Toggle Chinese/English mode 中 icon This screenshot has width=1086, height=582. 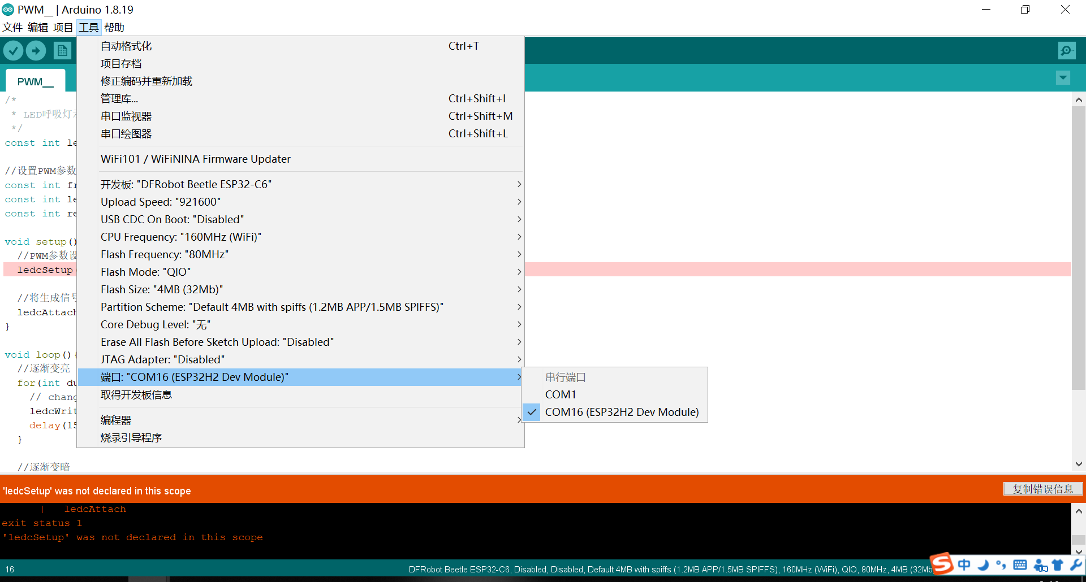pyautogui.click(x=964, y=564)
